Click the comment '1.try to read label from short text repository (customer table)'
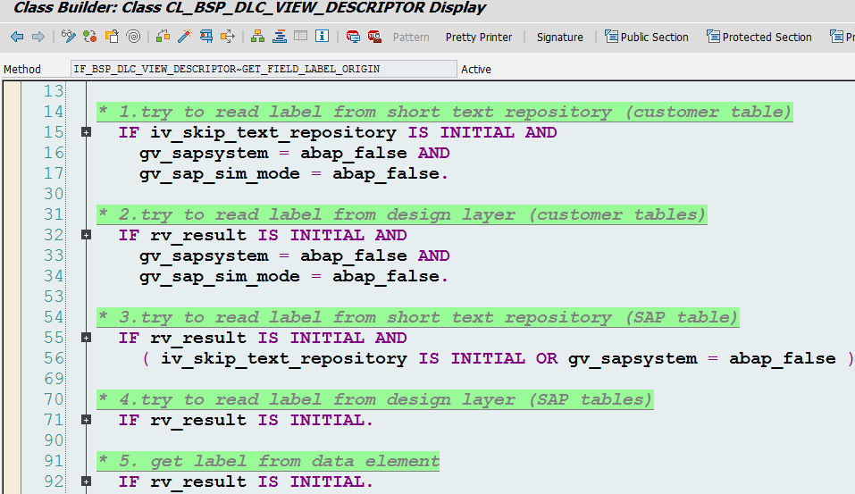Viewport: 855px width, 494px height. tap(445, 112)
